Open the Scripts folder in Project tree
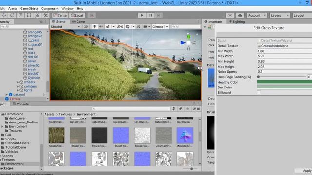 pyautogui.click(x=10, y=139)
